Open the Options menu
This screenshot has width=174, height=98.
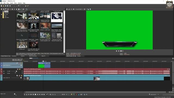click(20, 3)
